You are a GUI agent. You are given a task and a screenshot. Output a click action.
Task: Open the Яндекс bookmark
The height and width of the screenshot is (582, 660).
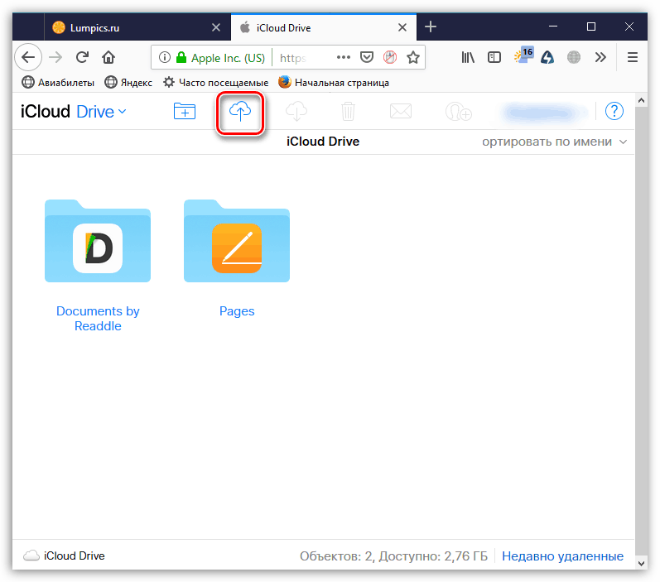128,83
